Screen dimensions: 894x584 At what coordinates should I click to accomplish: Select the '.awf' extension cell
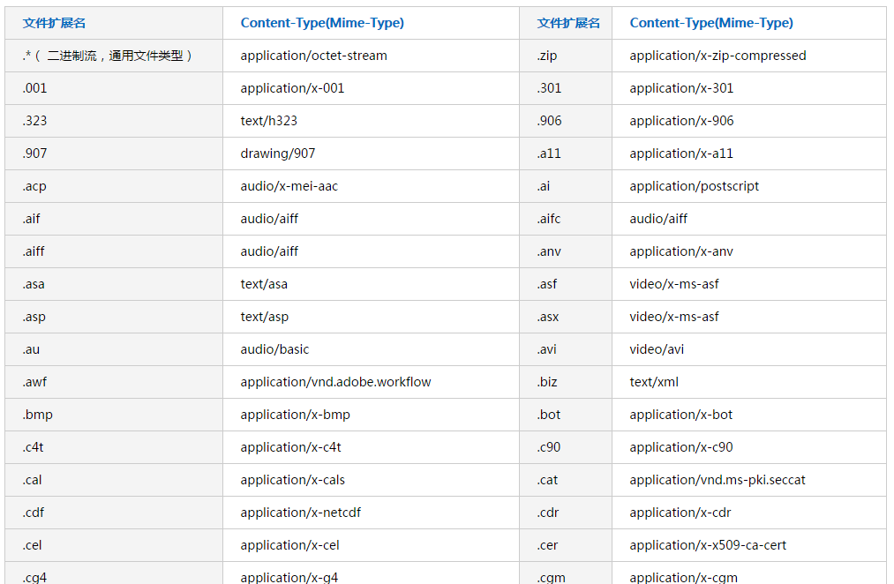pyautogui.click(x=114, y=382)
